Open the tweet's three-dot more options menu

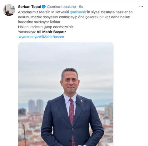point(141,7)
